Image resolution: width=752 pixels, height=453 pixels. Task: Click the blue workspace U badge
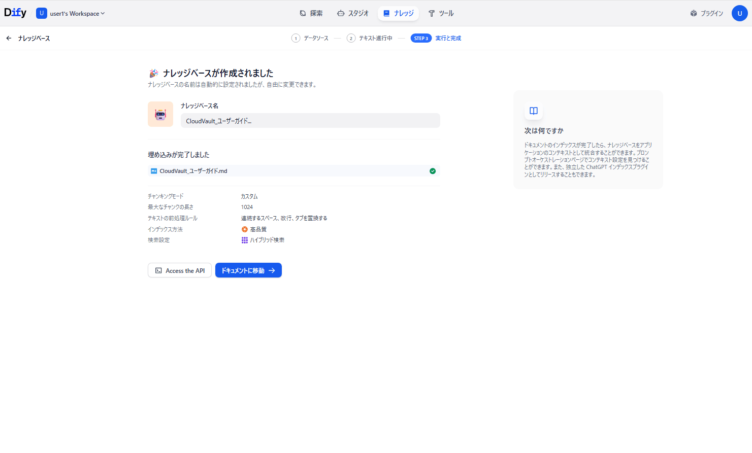(42, 13)
